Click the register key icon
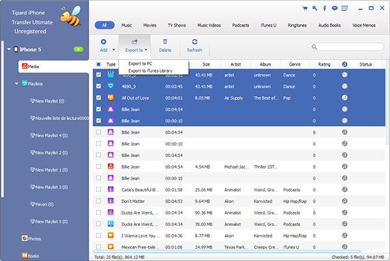 click(x=315, y=8)
